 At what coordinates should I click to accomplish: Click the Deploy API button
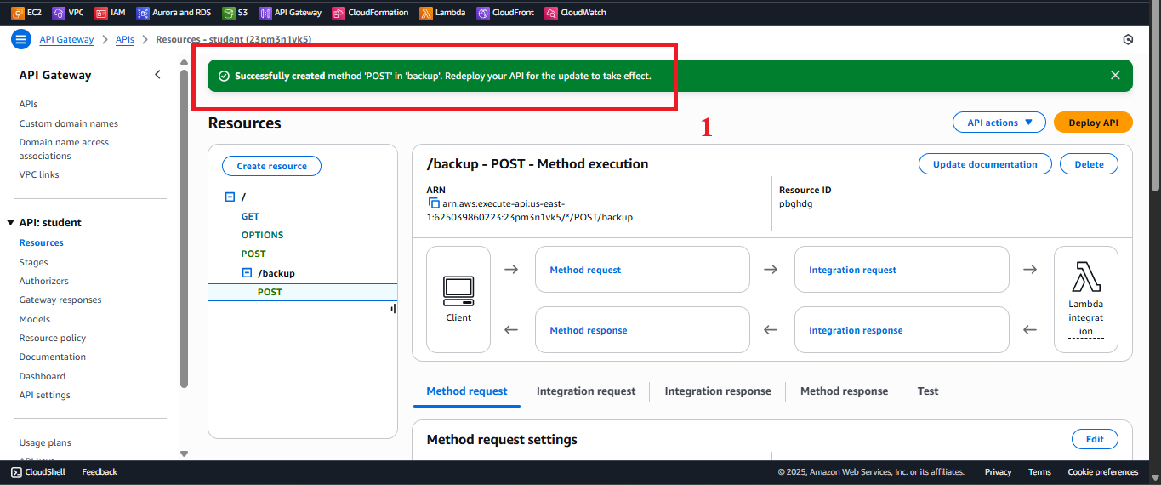coord(1093,123)
